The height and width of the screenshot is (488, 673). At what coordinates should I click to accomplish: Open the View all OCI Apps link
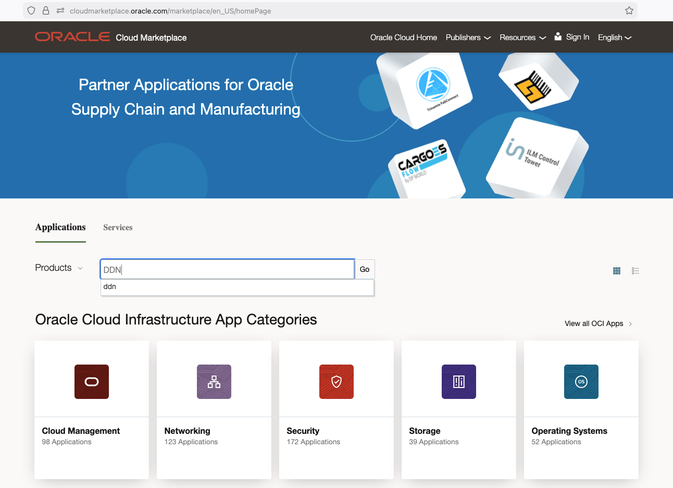point(594,323)
